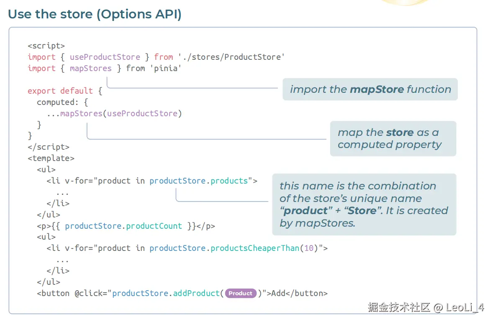The image size is (493, 322).
Task: Click the LeoLi_4 author watermark
Action: click(x=465, y=308)
